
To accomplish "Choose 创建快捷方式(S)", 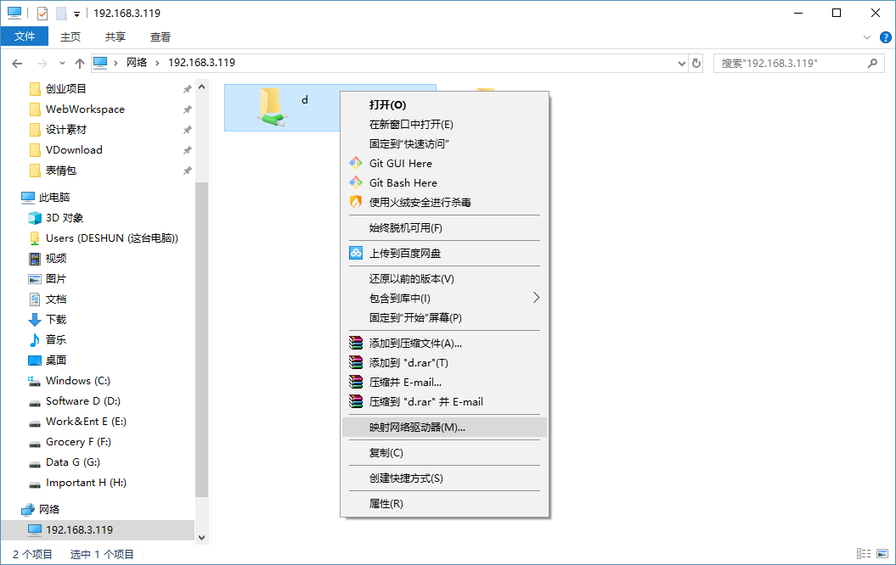I will coord(444,478).
